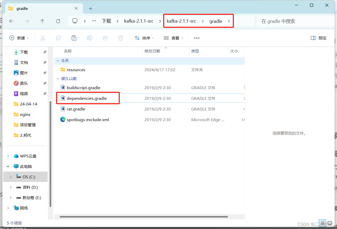Click the Copy icon in the toolbar

(x=58, y=38)
